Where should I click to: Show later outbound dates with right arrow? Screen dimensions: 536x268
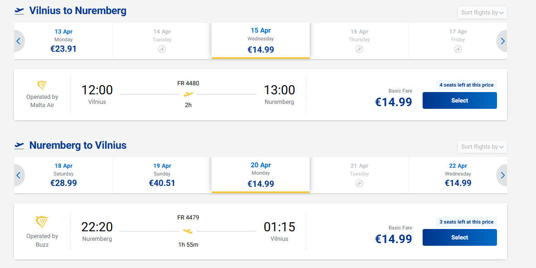502,41
